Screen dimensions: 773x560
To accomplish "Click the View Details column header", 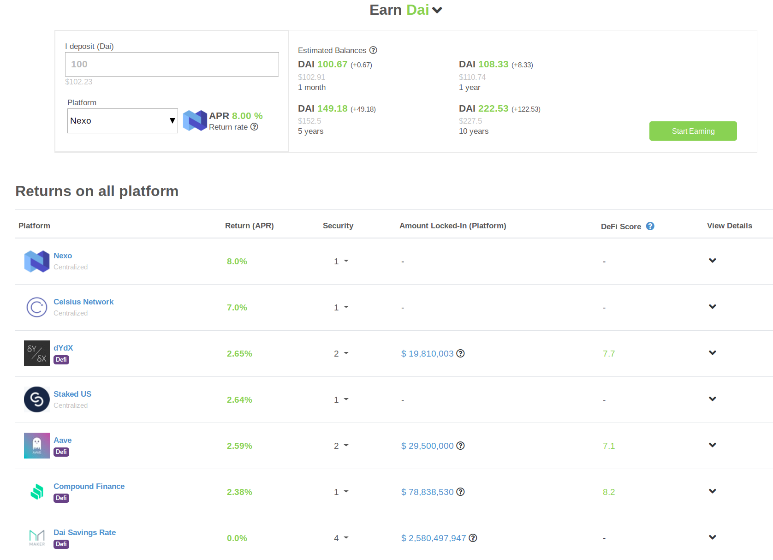I will point(730,226).
